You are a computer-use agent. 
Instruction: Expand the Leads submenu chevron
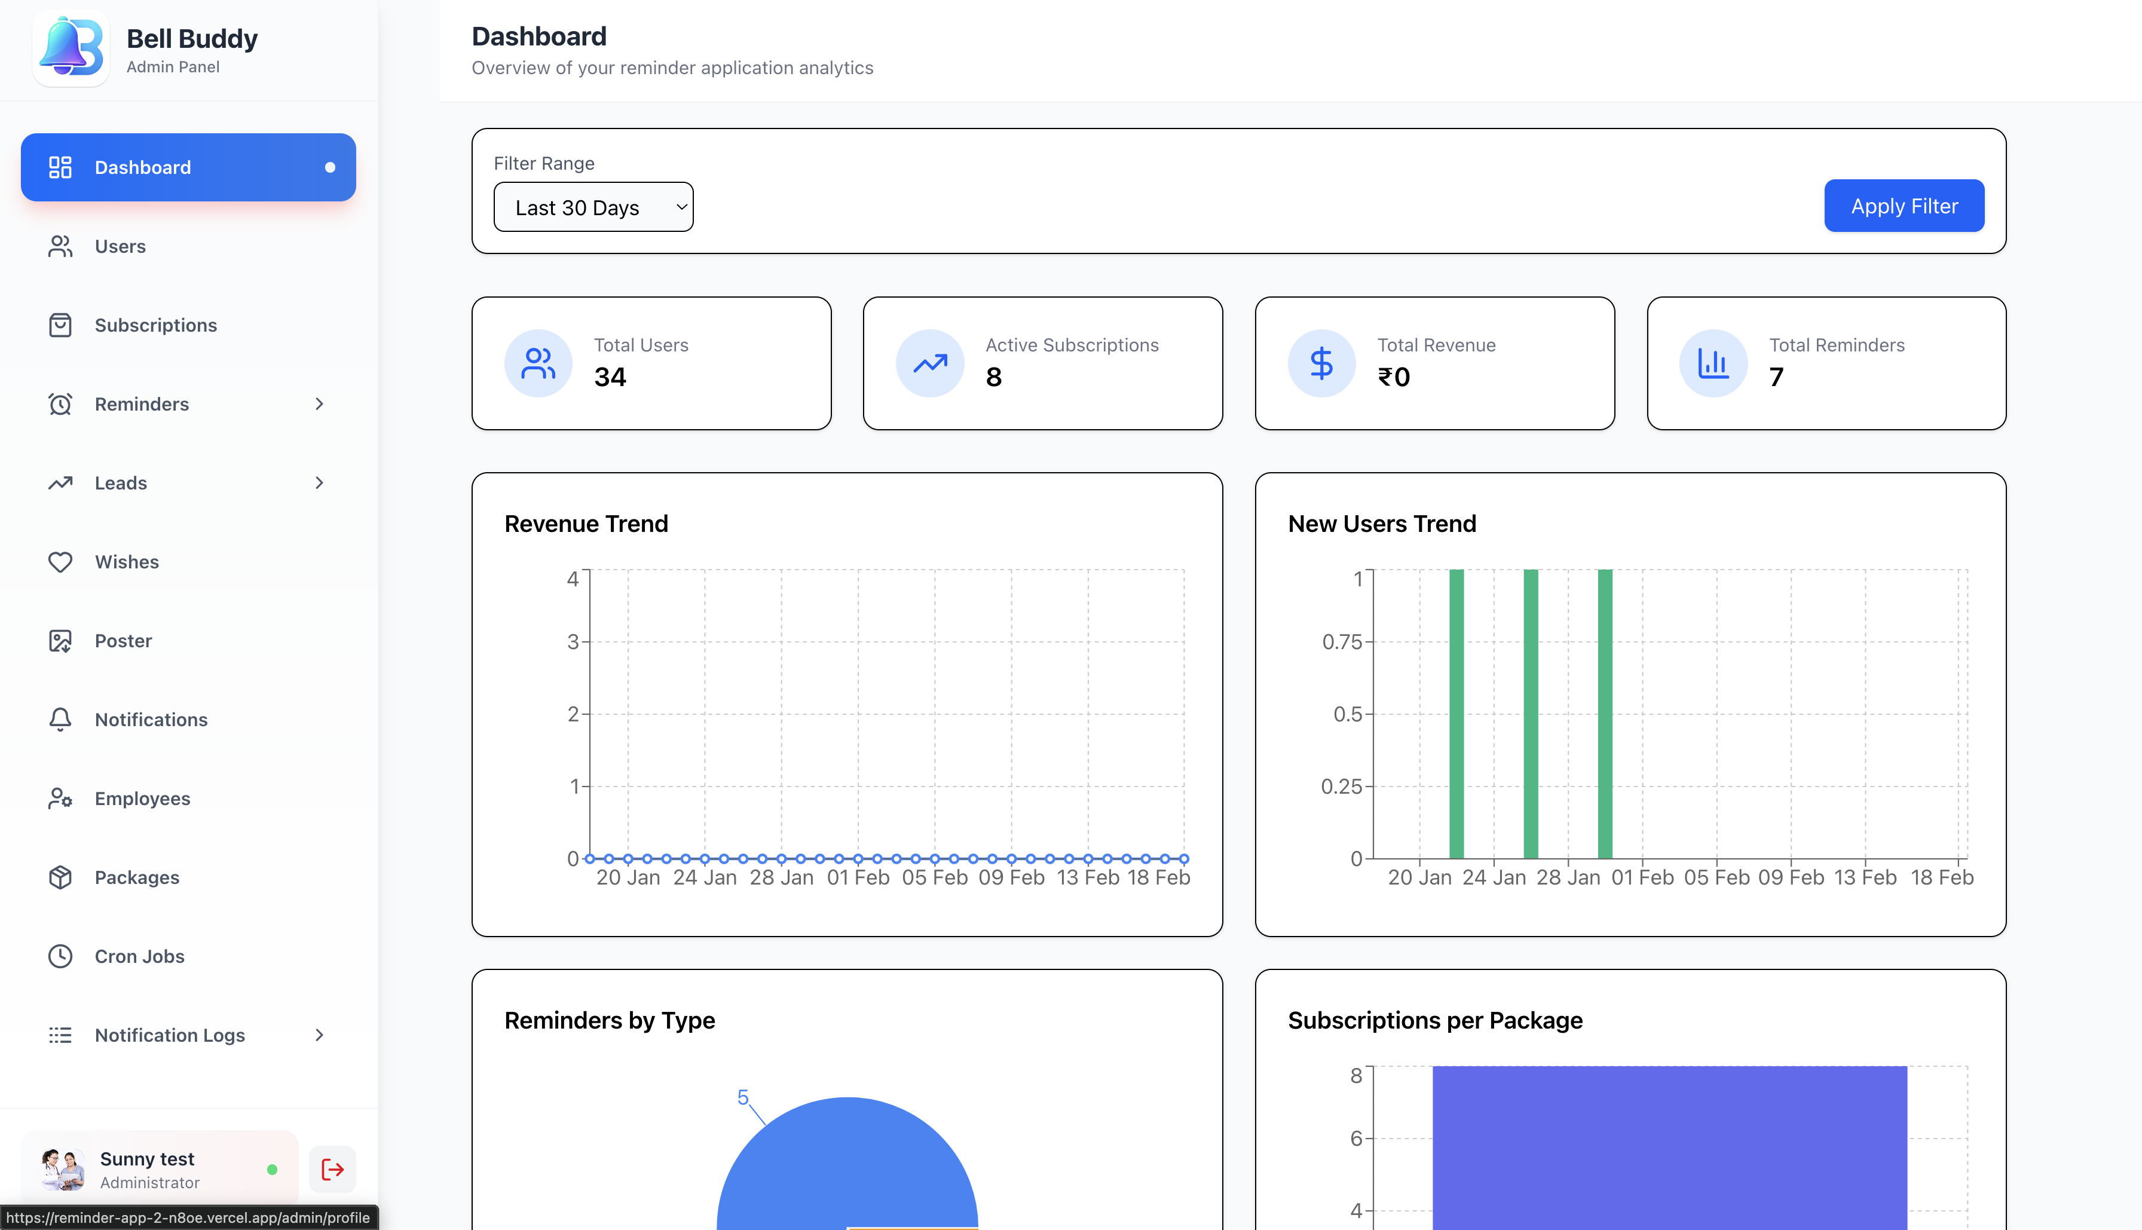pyautogui.click(x=319, y=482)
